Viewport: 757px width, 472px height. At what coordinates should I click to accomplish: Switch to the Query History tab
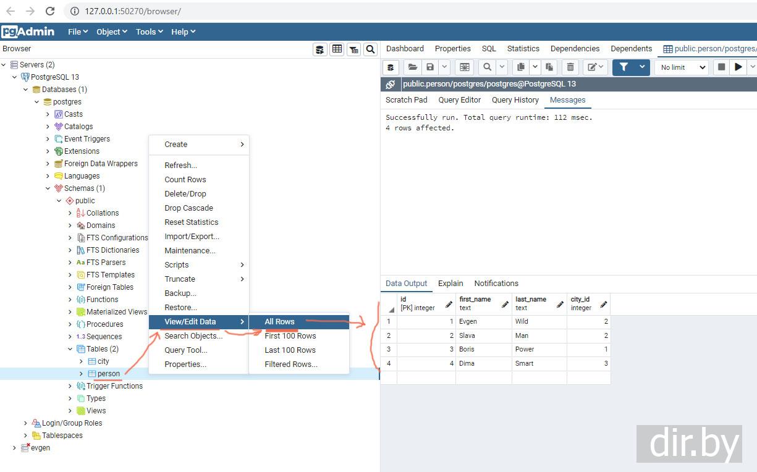515,100
